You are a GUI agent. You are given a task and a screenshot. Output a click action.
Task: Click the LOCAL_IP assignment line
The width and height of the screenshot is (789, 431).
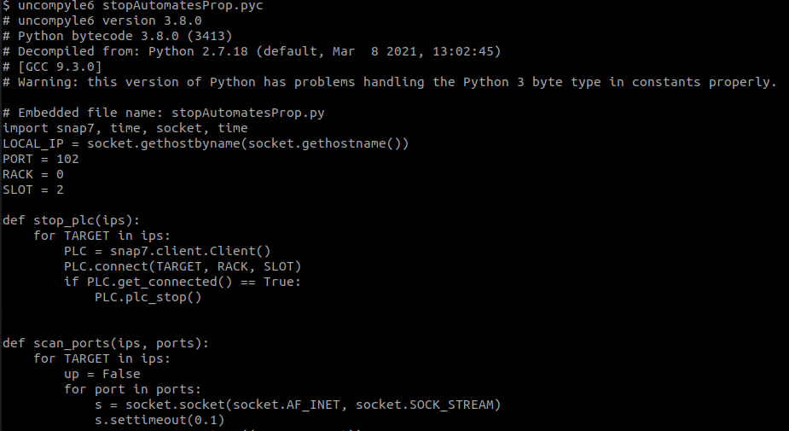click(206, 143)
